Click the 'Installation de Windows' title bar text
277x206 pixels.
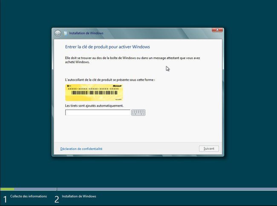coord(86,33)
